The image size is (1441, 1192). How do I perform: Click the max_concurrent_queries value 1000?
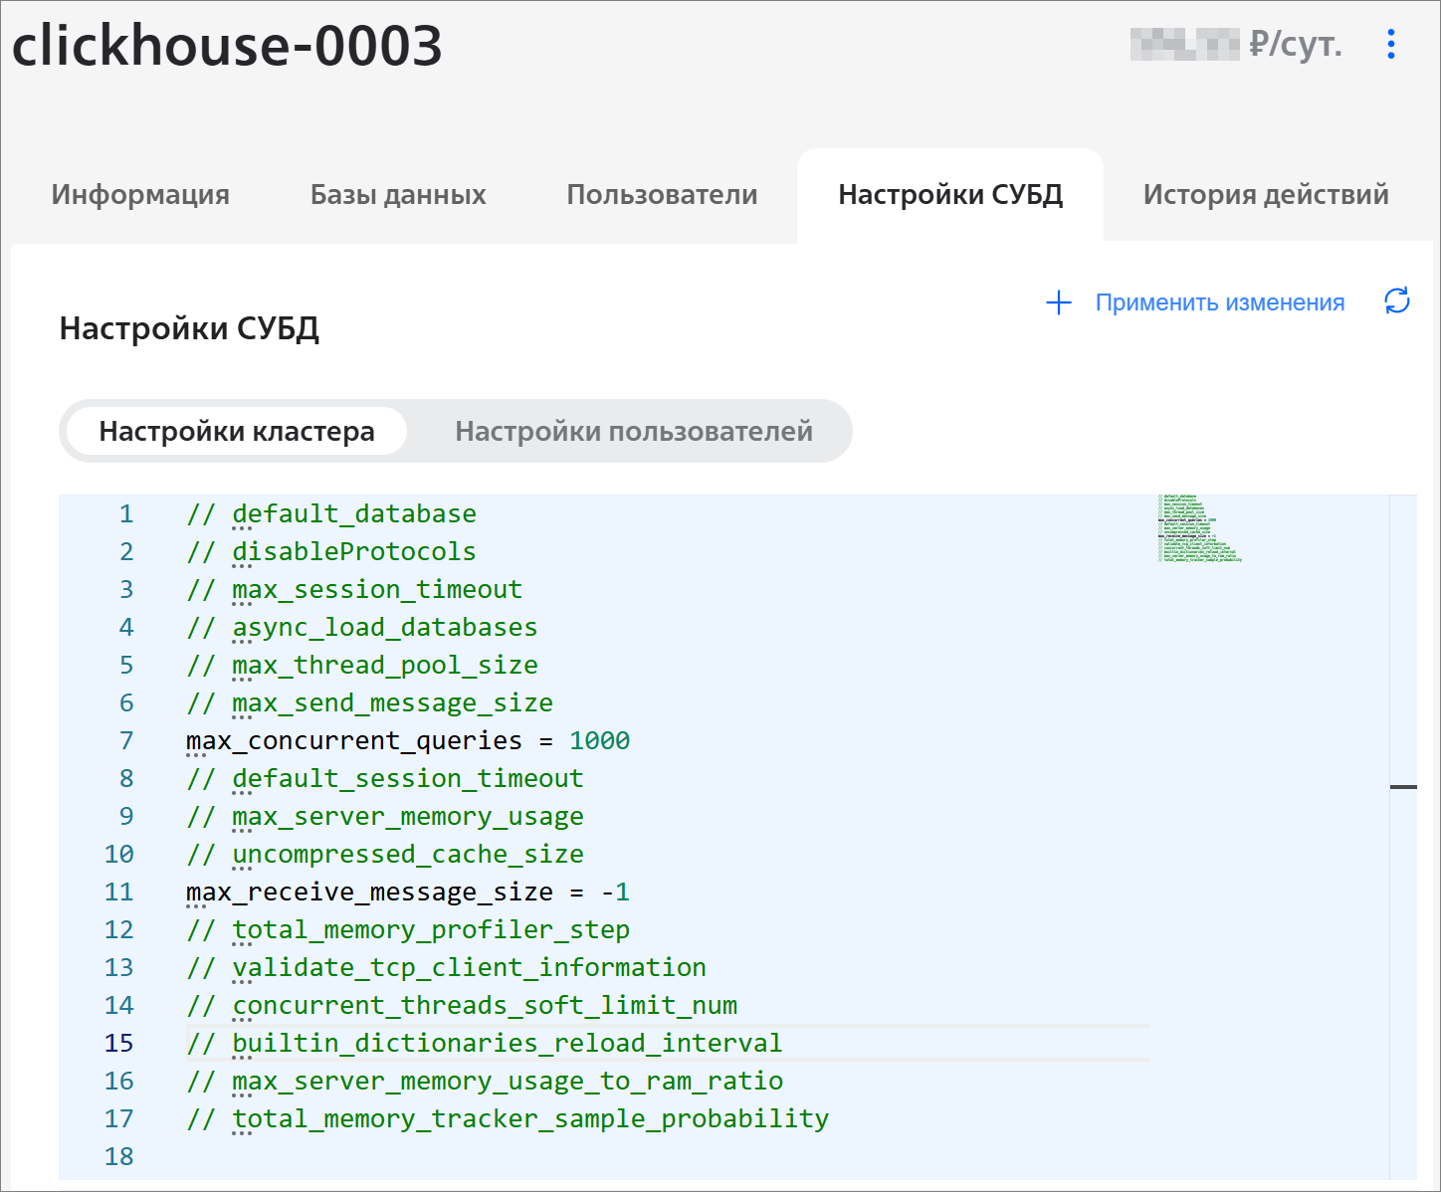(599, 741)
